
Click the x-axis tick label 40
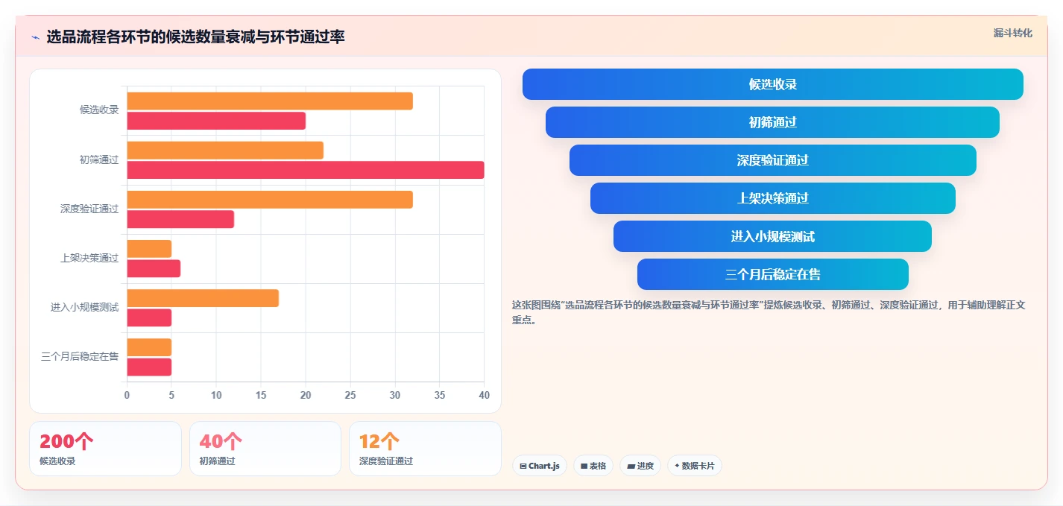click(484, 395)
